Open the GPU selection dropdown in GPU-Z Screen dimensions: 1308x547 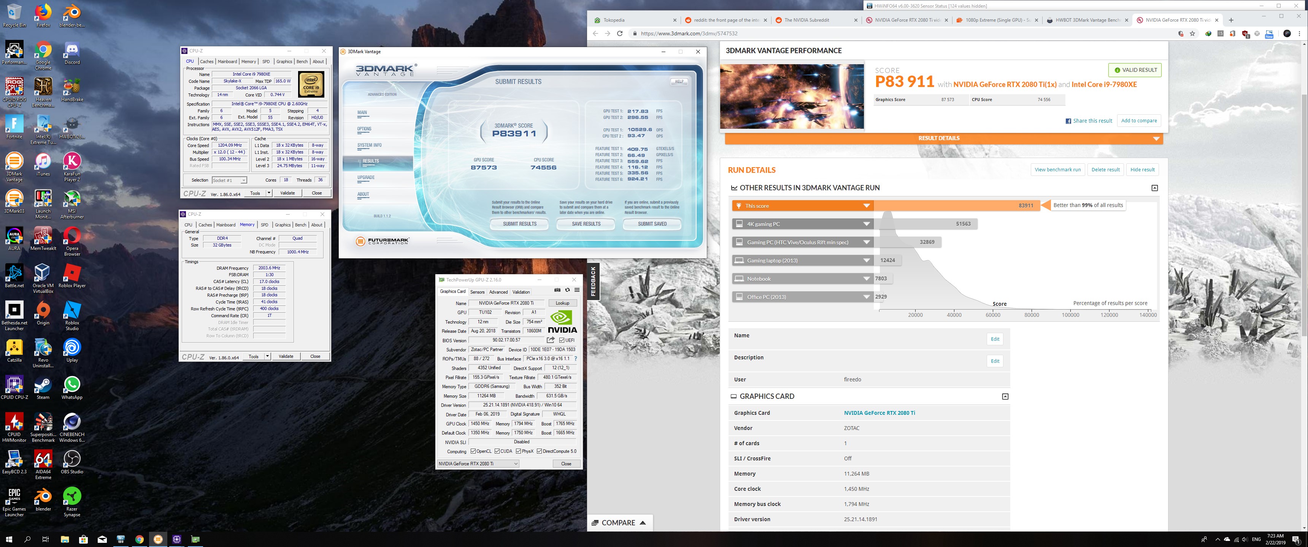478,464
